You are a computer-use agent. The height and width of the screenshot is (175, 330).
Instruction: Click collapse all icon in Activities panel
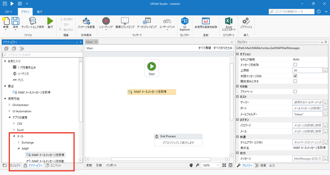[14, 48]
